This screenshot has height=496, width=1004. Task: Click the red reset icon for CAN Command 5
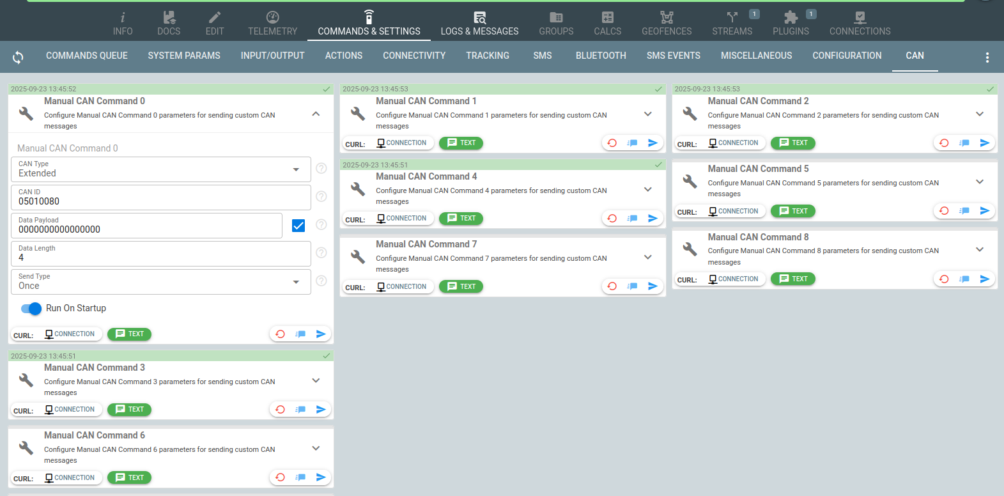[944, 211]
